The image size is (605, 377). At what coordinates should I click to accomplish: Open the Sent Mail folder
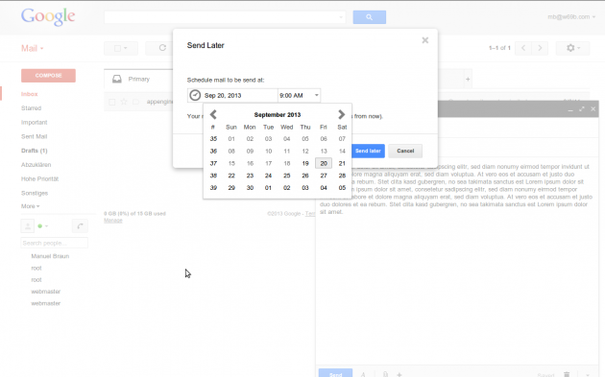[x=34, y=136]
